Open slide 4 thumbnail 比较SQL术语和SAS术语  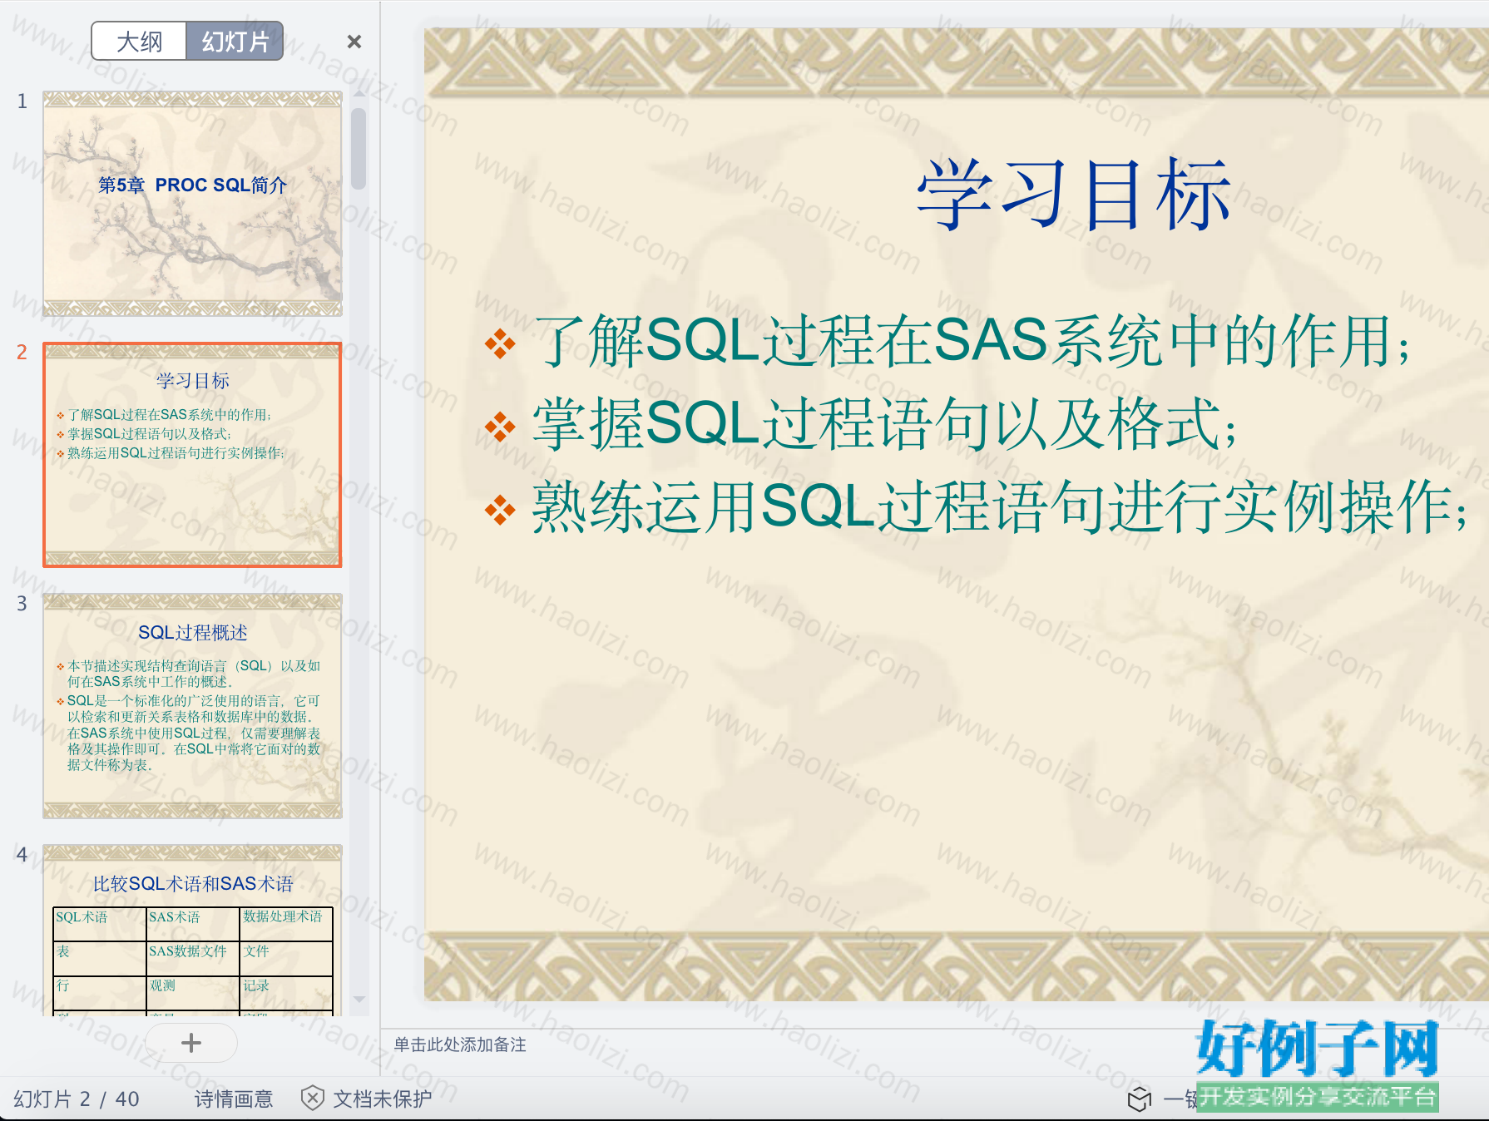pyautogui.click(x=192, y=930)
